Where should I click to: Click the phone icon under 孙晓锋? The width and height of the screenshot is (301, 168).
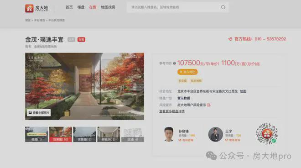click(180, 140)
